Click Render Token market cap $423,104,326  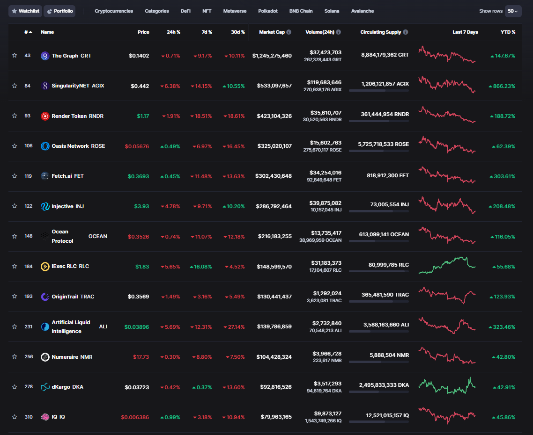click(x=274, y=116)
